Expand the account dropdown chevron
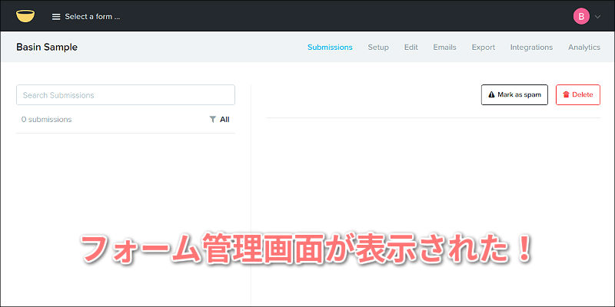Viewport: 615px width, 307px height. coord(597,16)
